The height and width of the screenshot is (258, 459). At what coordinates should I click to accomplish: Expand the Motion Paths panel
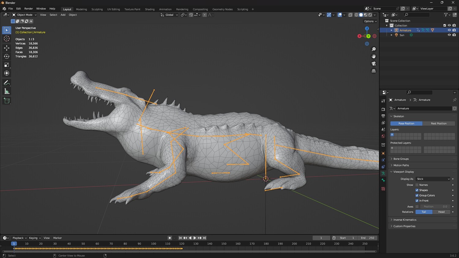coord(401,165)
